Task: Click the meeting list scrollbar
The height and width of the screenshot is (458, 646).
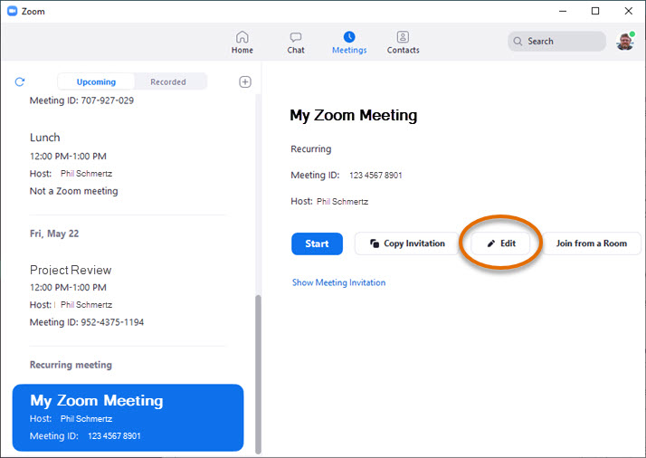Action: 258,374
